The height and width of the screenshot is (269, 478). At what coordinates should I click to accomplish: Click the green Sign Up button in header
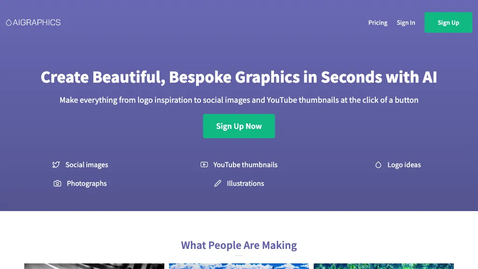448,22
